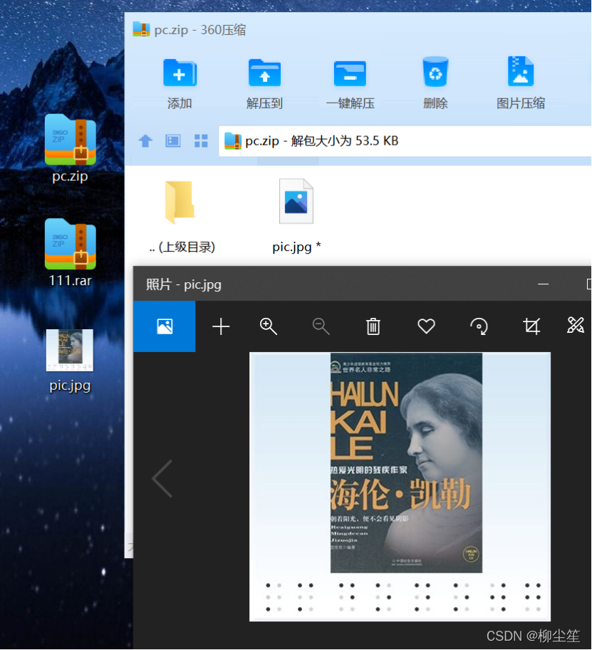Click the 照片 - pic.jpg window title

(x=184, y=285)
